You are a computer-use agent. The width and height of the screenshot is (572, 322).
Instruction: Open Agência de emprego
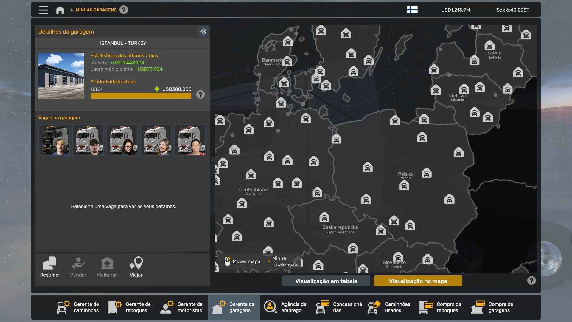[x=285, y=307]
